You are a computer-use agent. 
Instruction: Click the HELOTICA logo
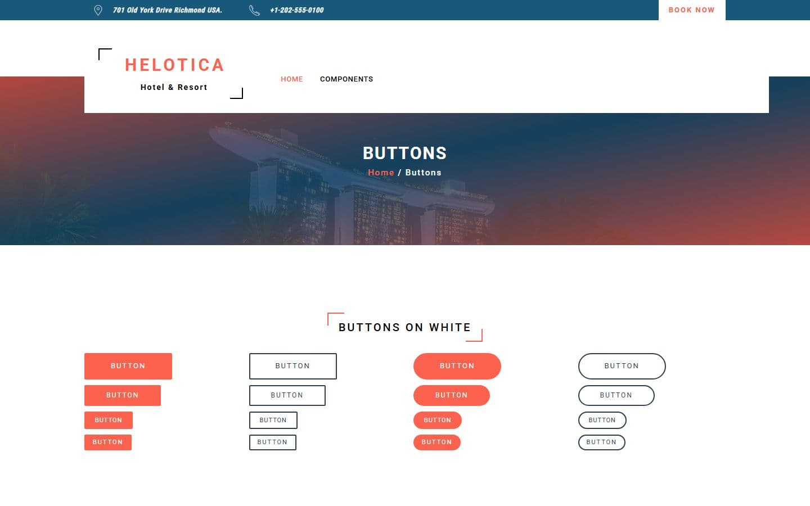174,65
